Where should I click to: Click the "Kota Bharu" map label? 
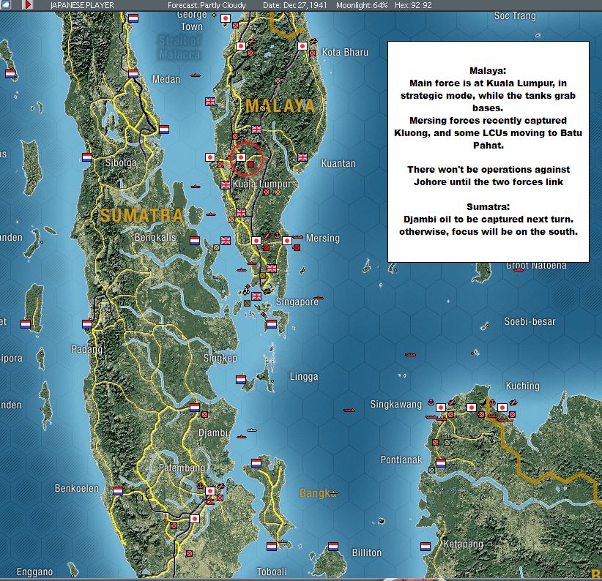tap(345, 52)
